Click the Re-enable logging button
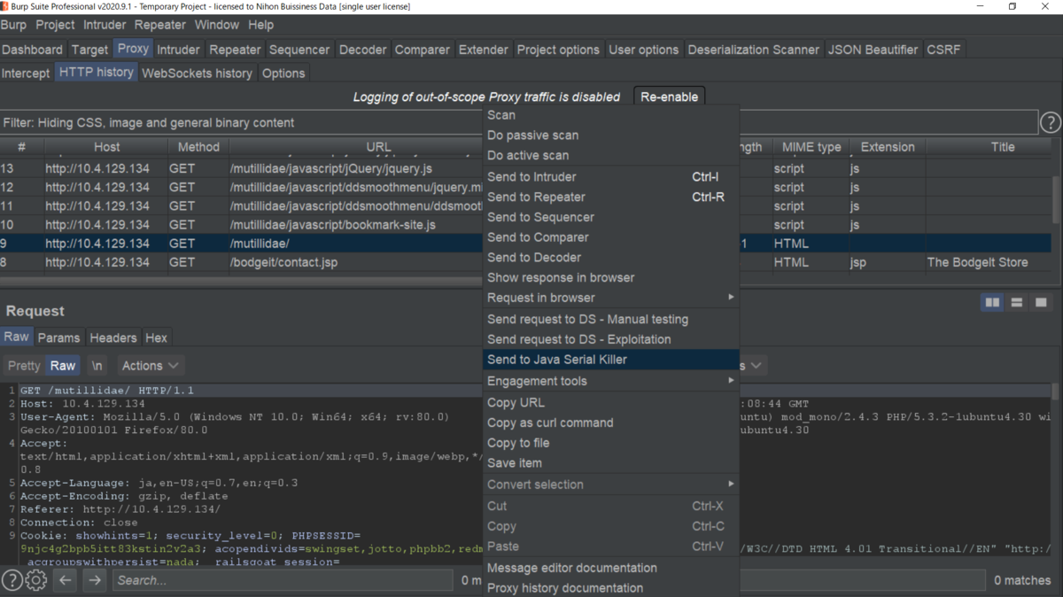 point(670,97)
